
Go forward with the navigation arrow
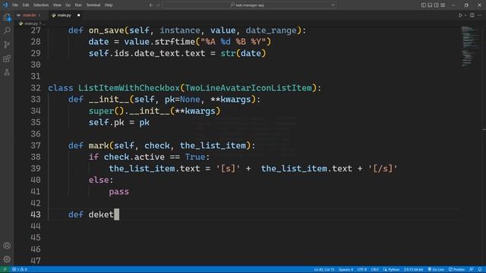click(158, 5)
